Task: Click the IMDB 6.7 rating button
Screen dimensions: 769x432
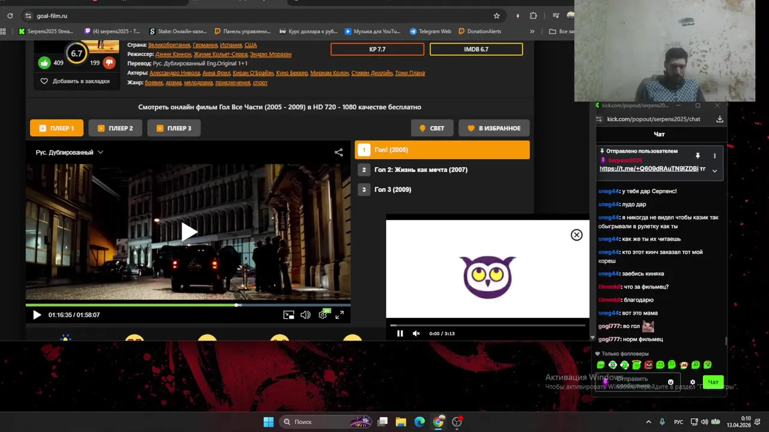Action: [x=476, y=49]
